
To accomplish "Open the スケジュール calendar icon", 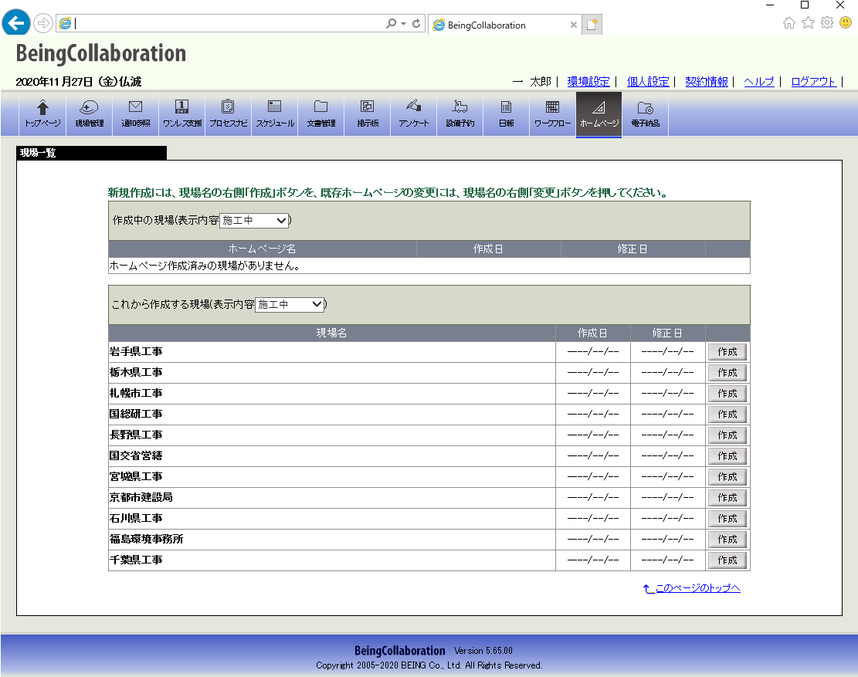I will (275, 113).
